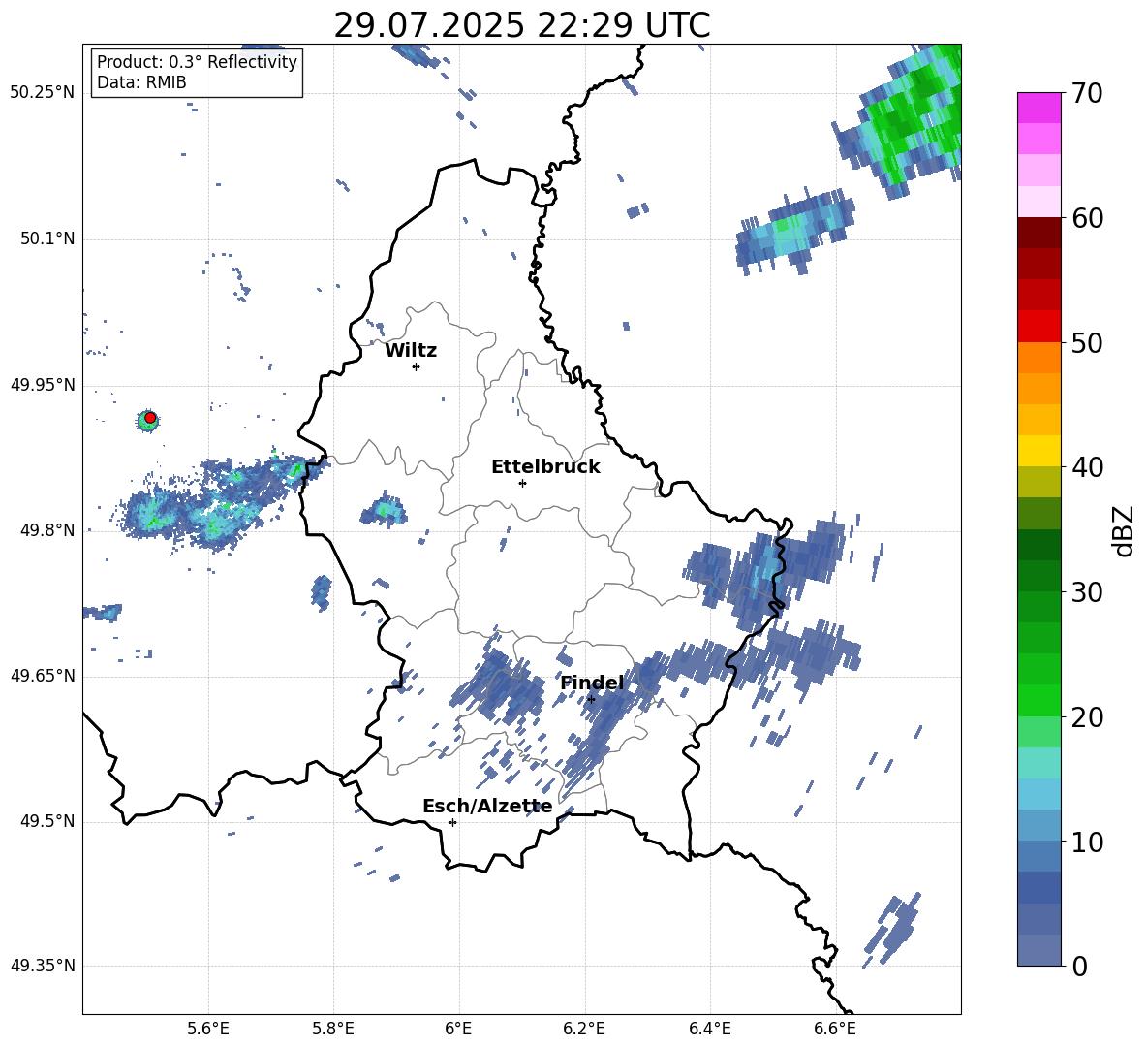Viewport: 1147px width, 1048px height.
Task: Click the Wiltz city label
Action: 411,351
